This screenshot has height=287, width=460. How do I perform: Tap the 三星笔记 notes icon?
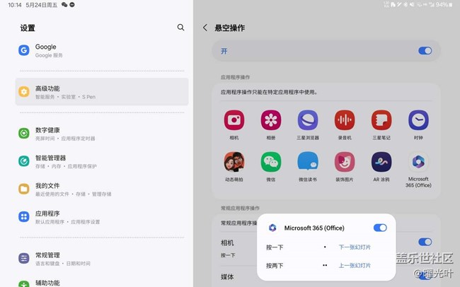(381, 119)
